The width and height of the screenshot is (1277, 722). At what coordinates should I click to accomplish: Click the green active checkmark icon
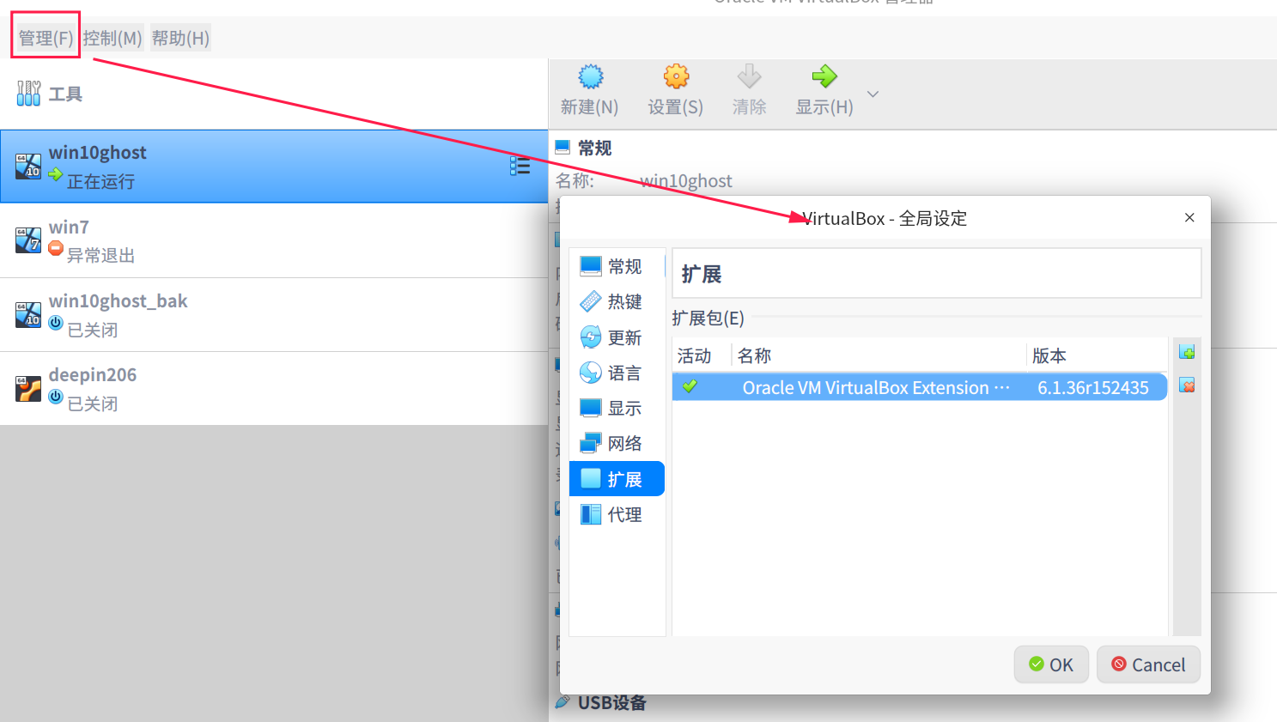coord(690,386)
